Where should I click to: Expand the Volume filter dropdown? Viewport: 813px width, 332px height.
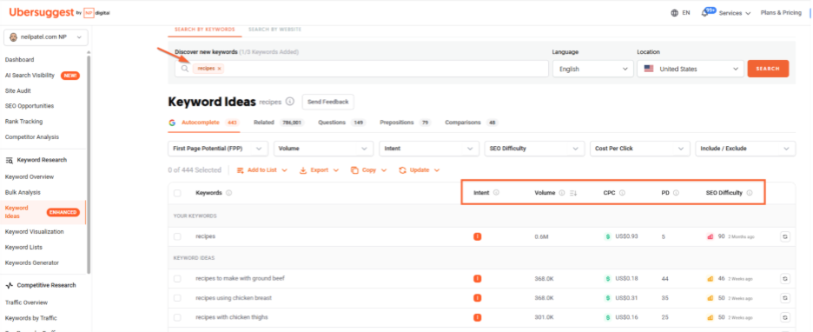coord(323,149)
